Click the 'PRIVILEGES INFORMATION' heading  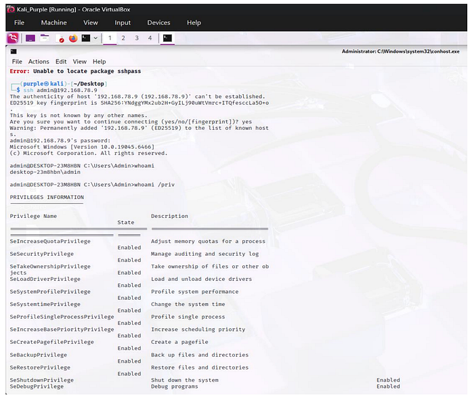point(47,197)
